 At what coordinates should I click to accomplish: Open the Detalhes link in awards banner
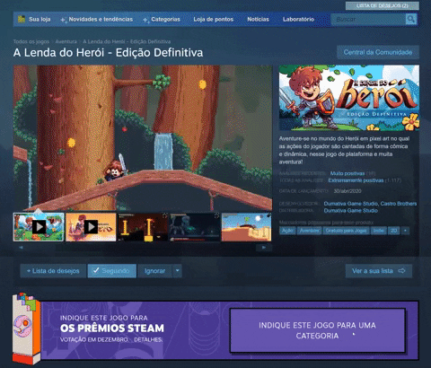pos(148,340)
